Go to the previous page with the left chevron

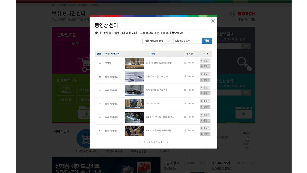coord(139,142)
